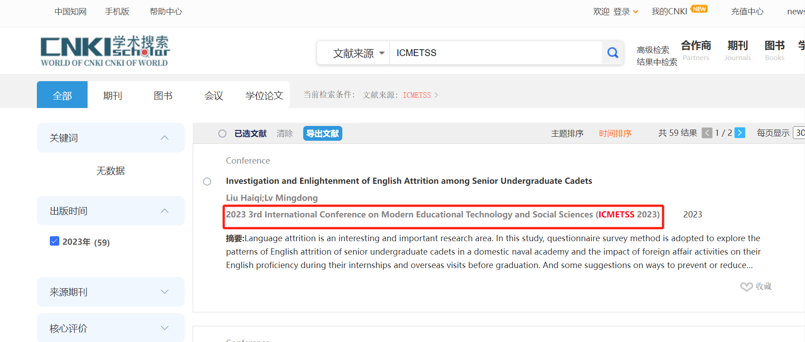The image size is (805, 342).
Task: Open 合作商 Partners menu
Action: [696, 51]
